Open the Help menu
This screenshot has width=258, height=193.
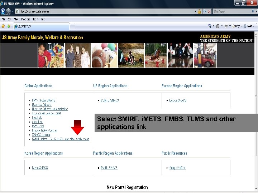pos(43,19)
